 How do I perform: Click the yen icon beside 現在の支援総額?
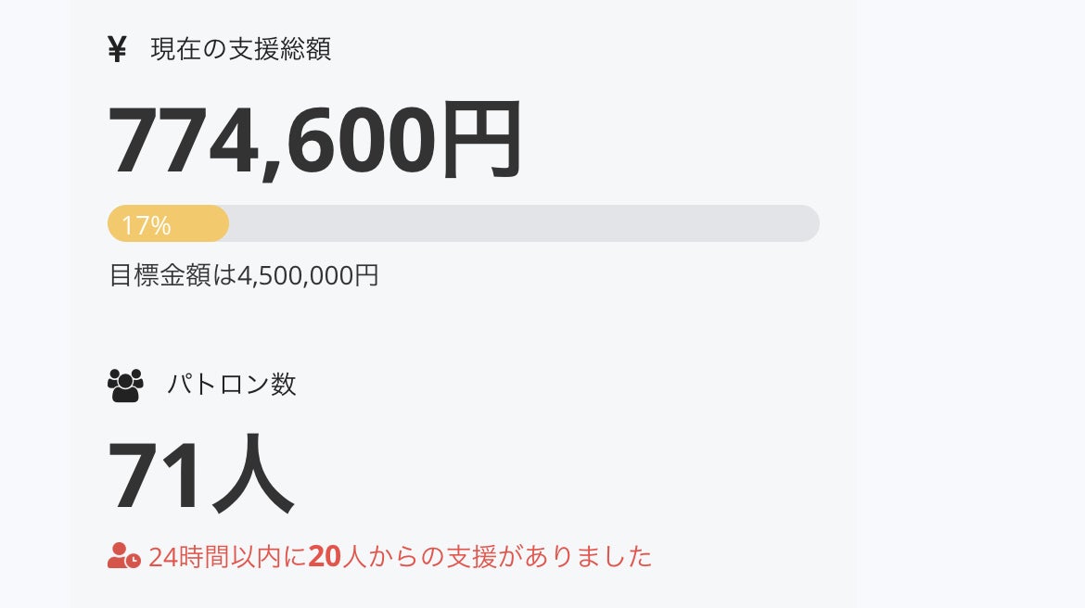[x=117, y=49]
